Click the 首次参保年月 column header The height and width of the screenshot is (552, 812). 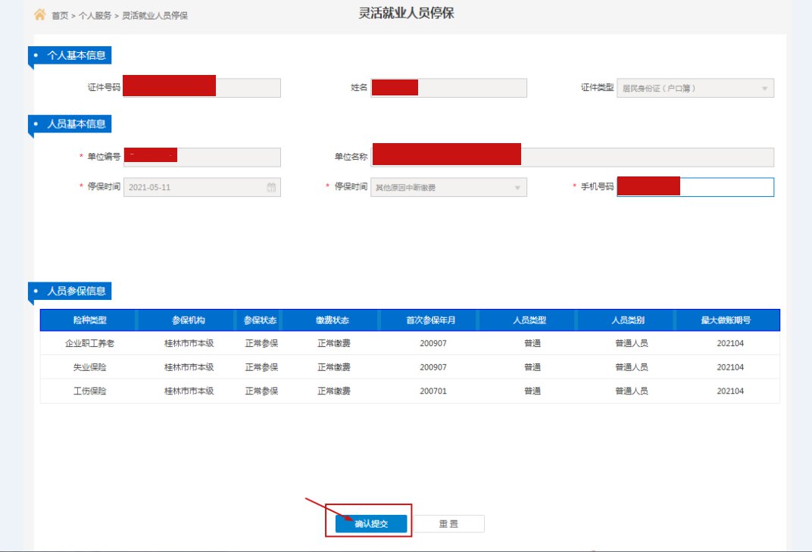click(430, 320)
